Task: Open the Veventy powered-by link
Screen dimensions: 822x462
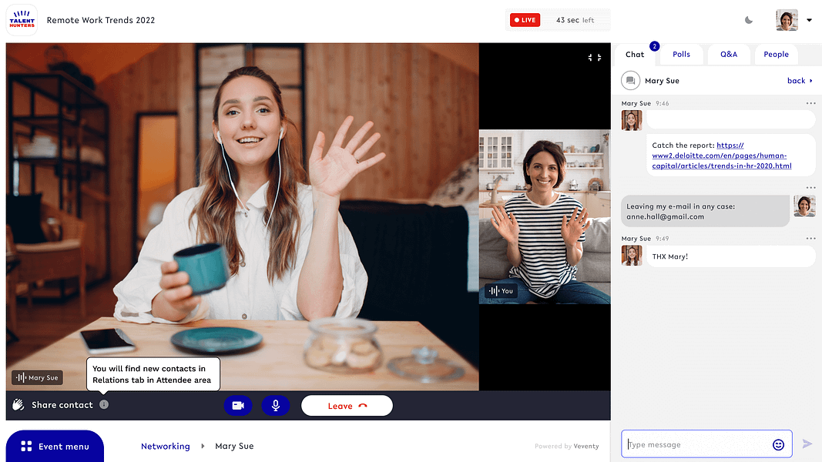Action: tap(586, 447)
